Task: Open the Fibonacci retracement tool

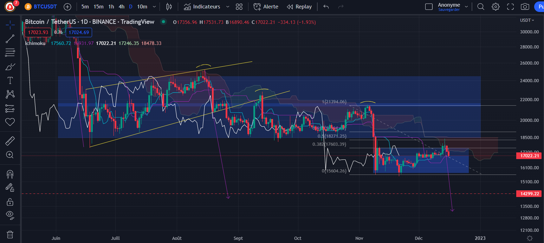Action: (x=10, y=52)
